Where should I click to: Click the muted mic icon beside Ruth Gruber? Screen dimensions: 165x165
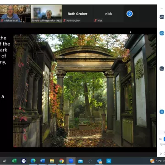[x=64, y=21]
